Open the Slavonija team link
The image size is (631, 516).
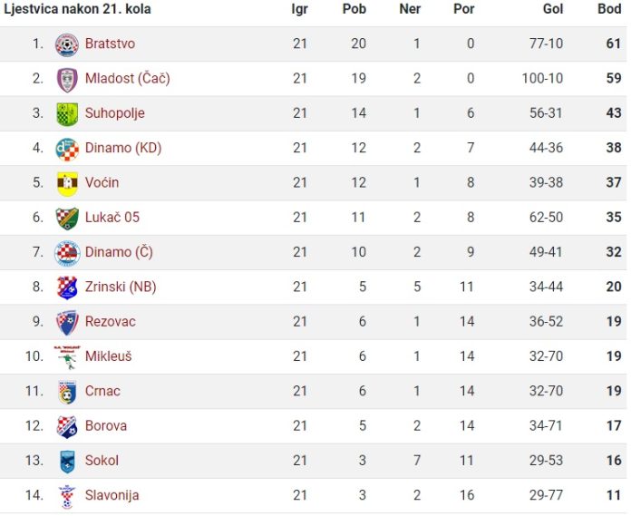point(112,495)
